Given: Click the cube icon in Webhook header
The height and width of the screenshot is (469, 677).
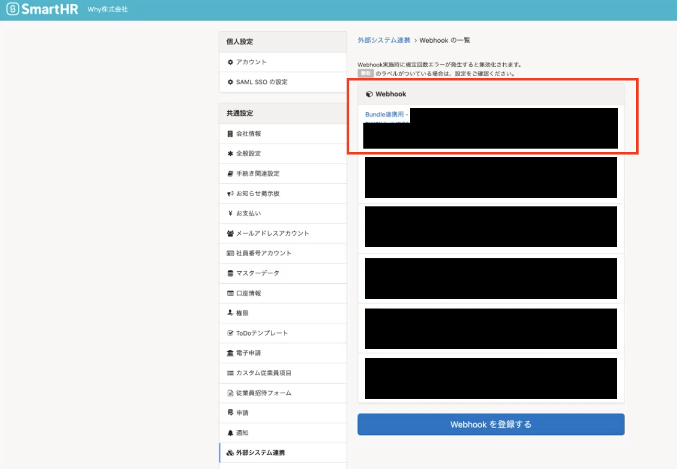Looking at the screenshot, I should [369, 94].
